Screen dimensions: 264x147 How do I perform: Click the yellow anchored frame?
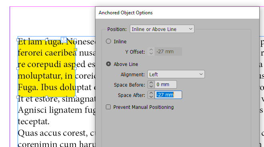(x=46, y=68)
